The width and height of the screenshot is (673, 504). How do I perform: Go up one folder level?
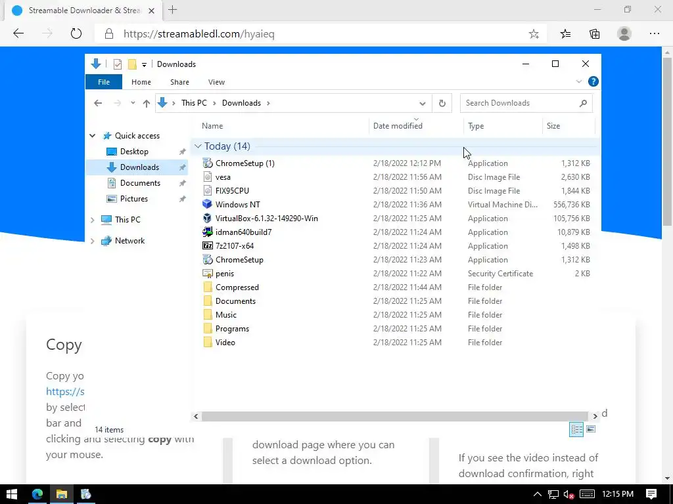[x=147, y=103]
